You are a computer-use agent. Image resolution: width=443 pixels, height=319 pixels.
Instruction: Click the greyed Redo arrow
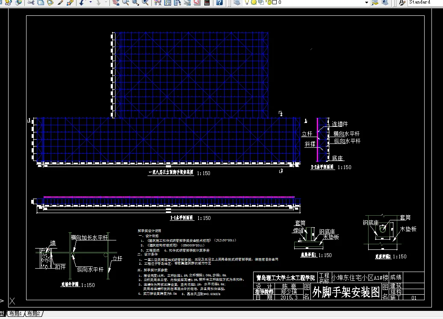pyautogui.click(x=98, y=3)
